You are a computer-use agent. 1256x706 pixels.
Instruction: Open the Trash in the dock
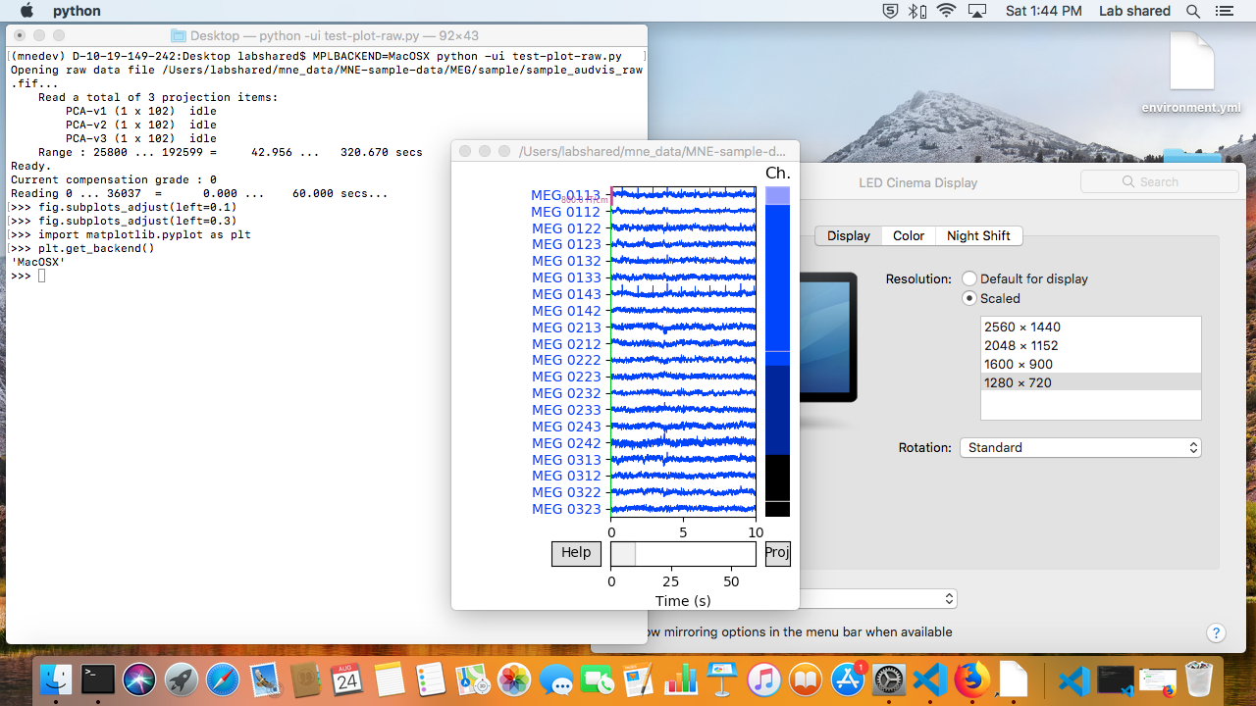click(1199, 680)
